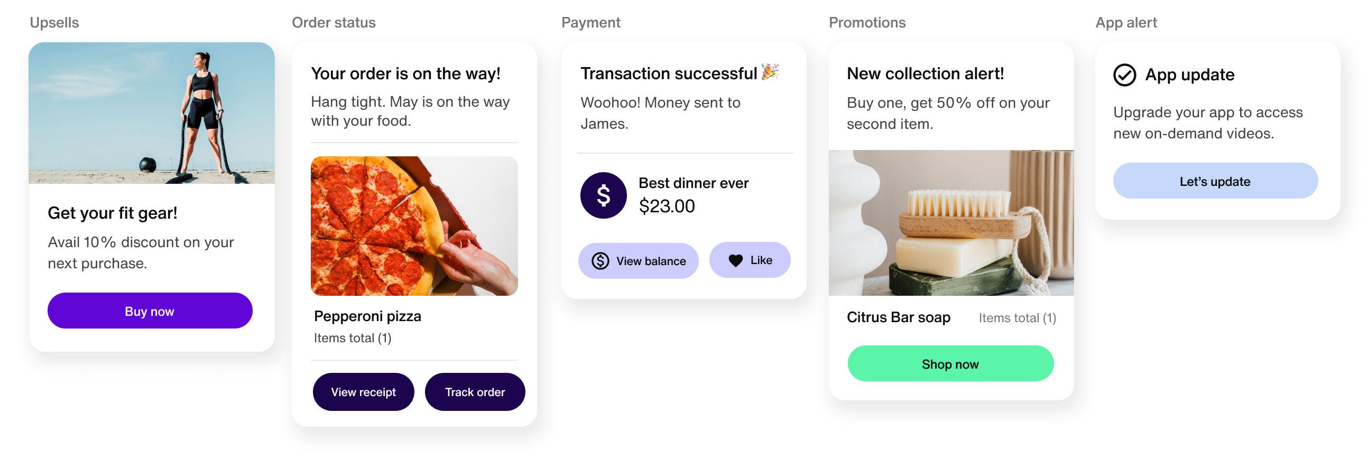Image resolution: width=1368 pixels, height=469 pixels.
Task: Click the coin icon in View balance
Action: 600,261
